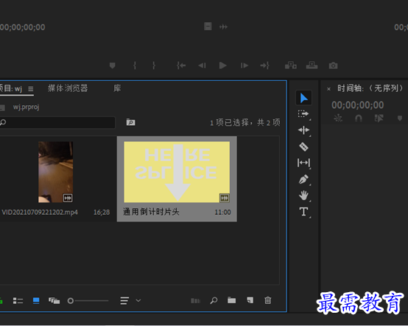Image resolution: width=408 pixels, height=326 pixels.
Task: Switch project panel to icon view
Action: tap(36, 301)
